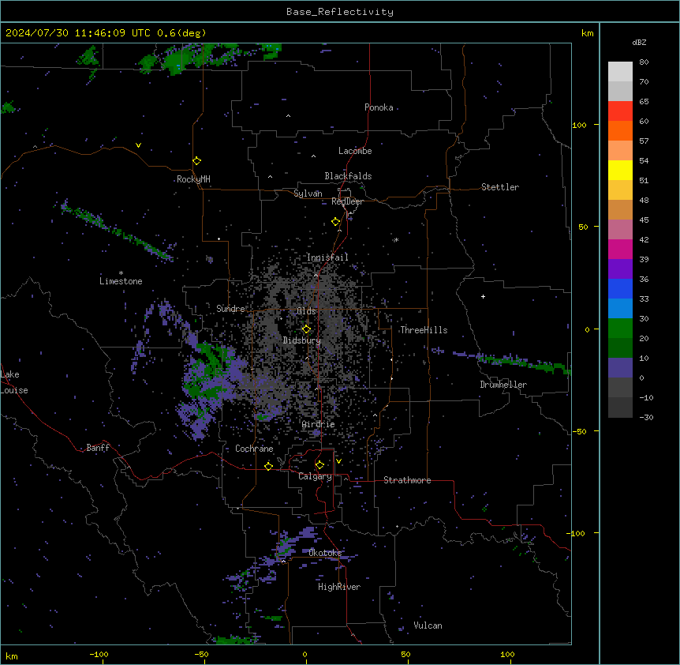Click the slate purple 0-10 dBZ swatch
This screenshot has height=665, width=680.
point(620,368)
